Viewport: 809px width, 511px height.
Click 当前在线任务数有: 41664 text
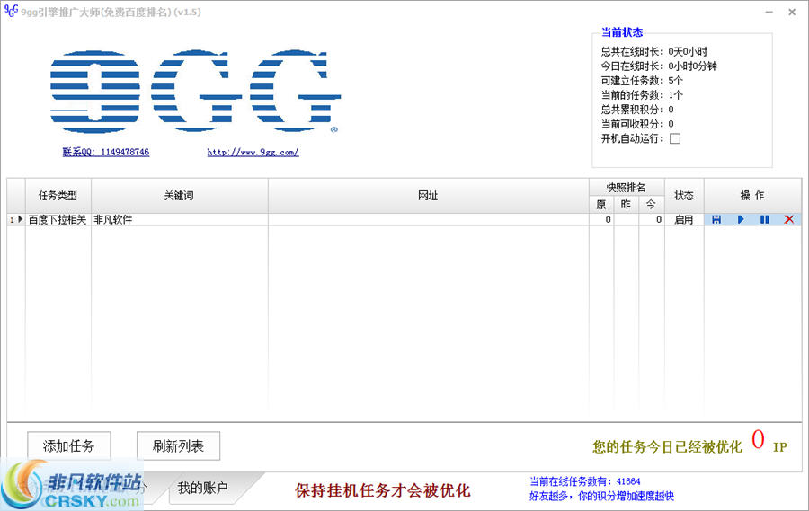[x=585, y=481]
